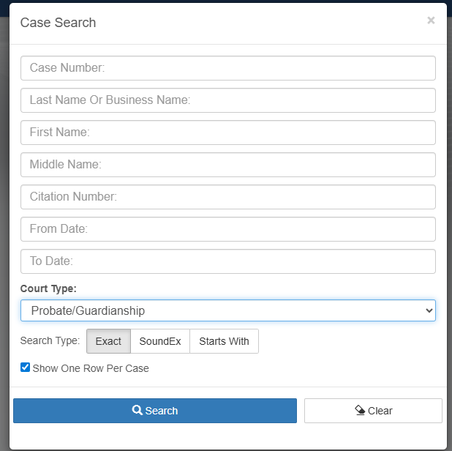Switch search type to SoundEx
The image size is (452, 451).
[x=160, y=341]
